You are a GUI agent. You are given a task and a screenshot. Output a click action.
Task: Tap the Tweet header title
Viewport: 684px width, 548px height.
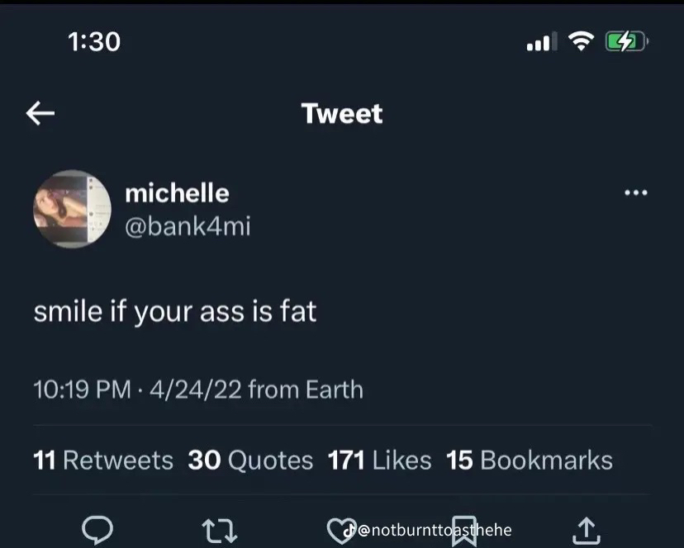click(x=342, y=113)
